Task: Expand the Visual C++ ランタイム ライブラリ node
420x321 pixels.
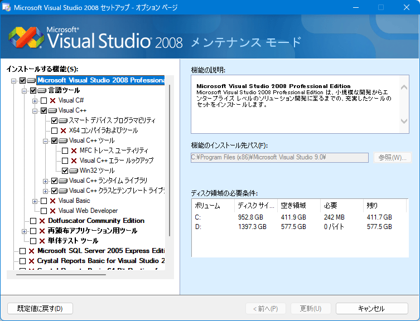Action: 46,181
